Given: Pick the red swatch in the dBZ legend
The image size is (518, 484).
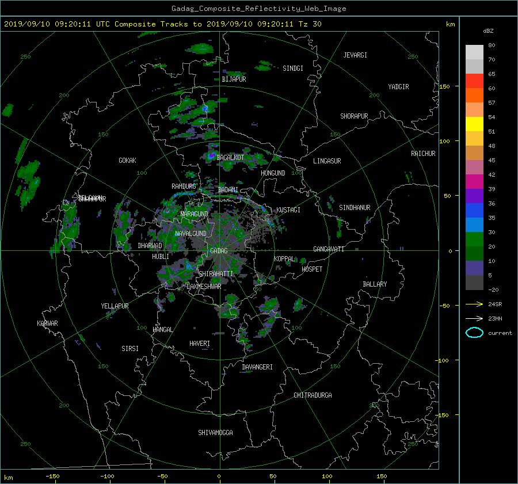Looking at the screenshot, I should click(474, 81).
